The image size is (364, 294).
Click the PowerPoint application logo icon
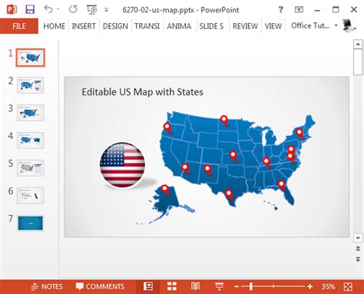pyautogui.click(x=12, y=9)
